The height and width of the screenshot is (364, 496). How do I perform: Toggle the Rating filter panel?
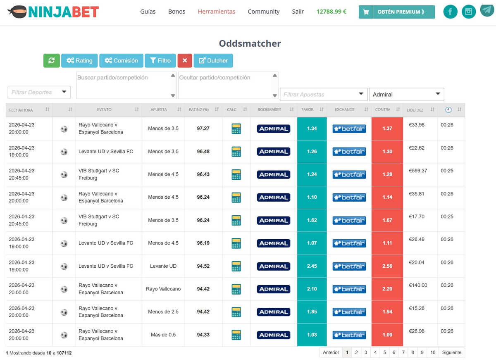pos(79,60)
